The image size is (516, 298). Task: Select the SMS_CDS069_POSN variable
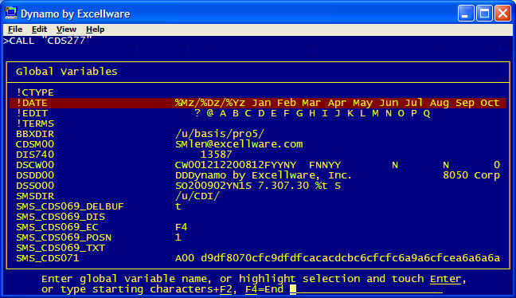coord(64,237)
